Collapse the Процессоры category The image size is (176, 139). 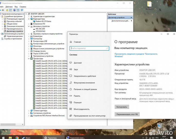click(x=29, y=59)
